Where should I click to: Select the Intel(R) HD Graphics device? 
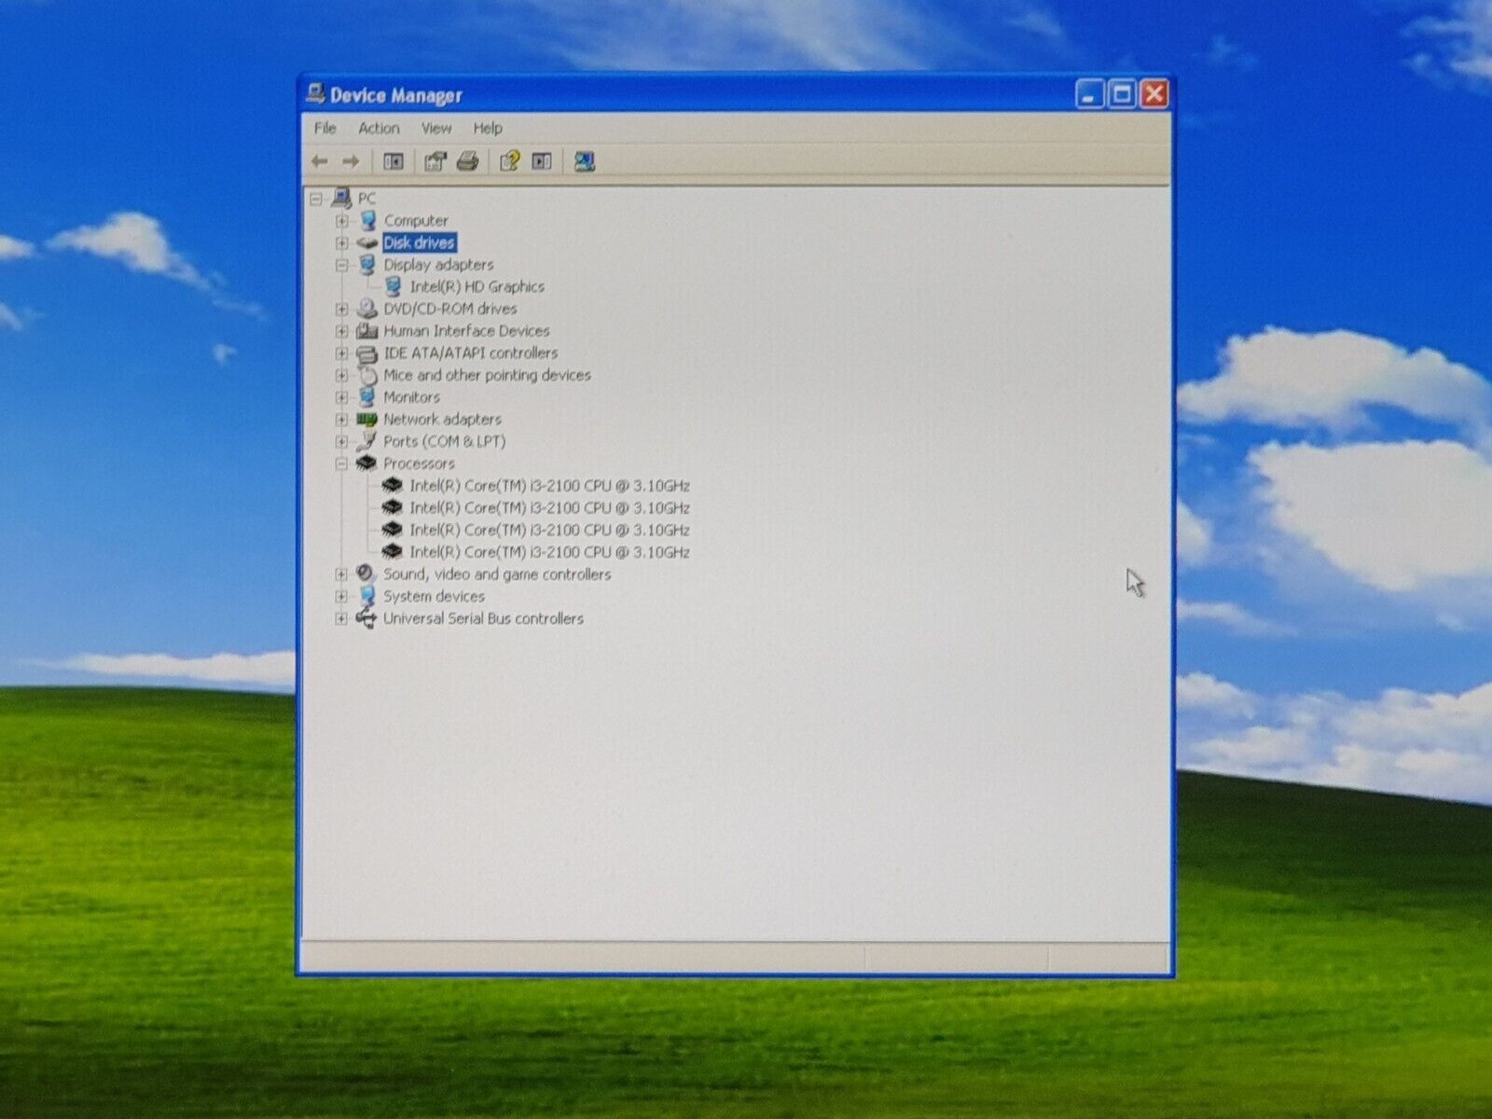477,287
